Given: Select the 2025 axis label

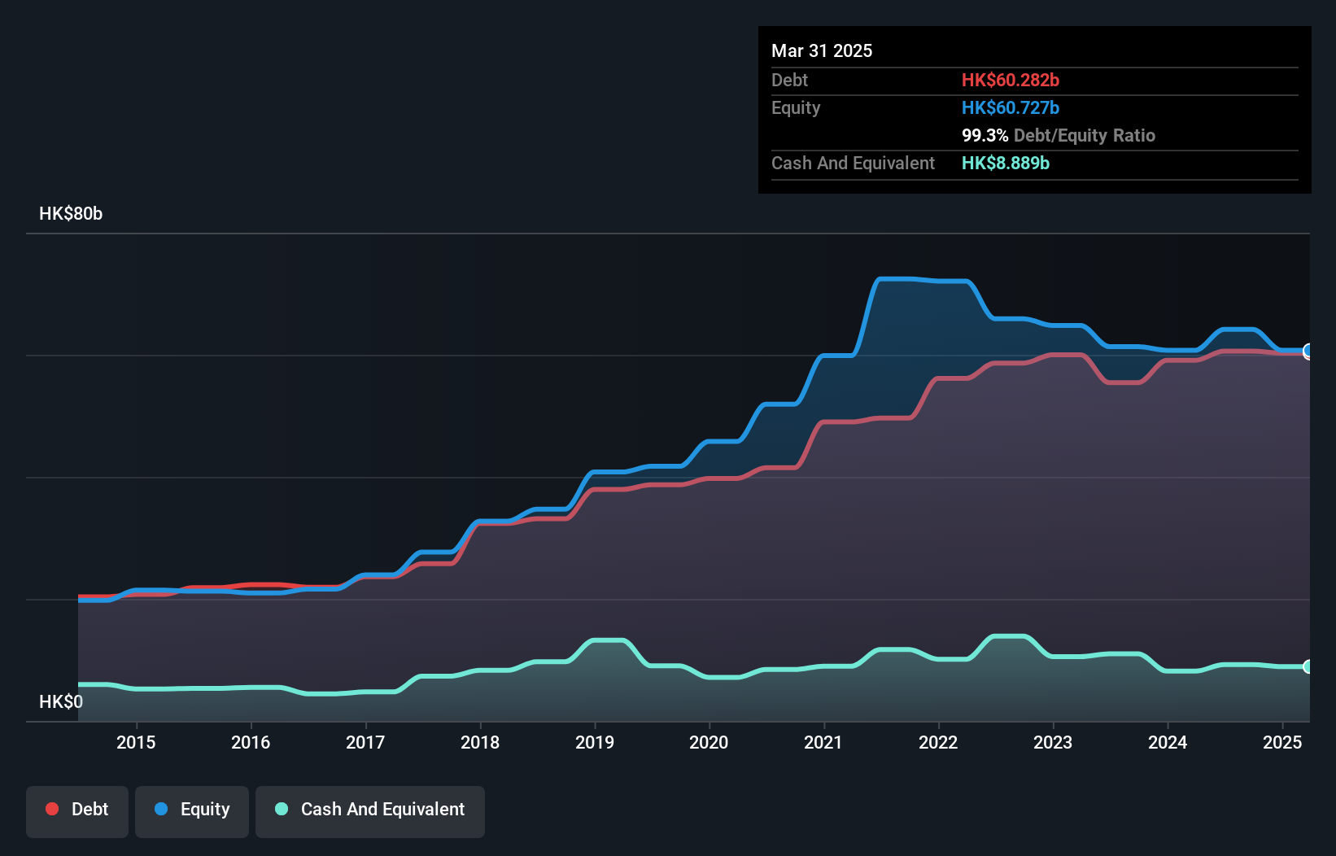Looking at the screenshot, I should tap(1284, 742).
